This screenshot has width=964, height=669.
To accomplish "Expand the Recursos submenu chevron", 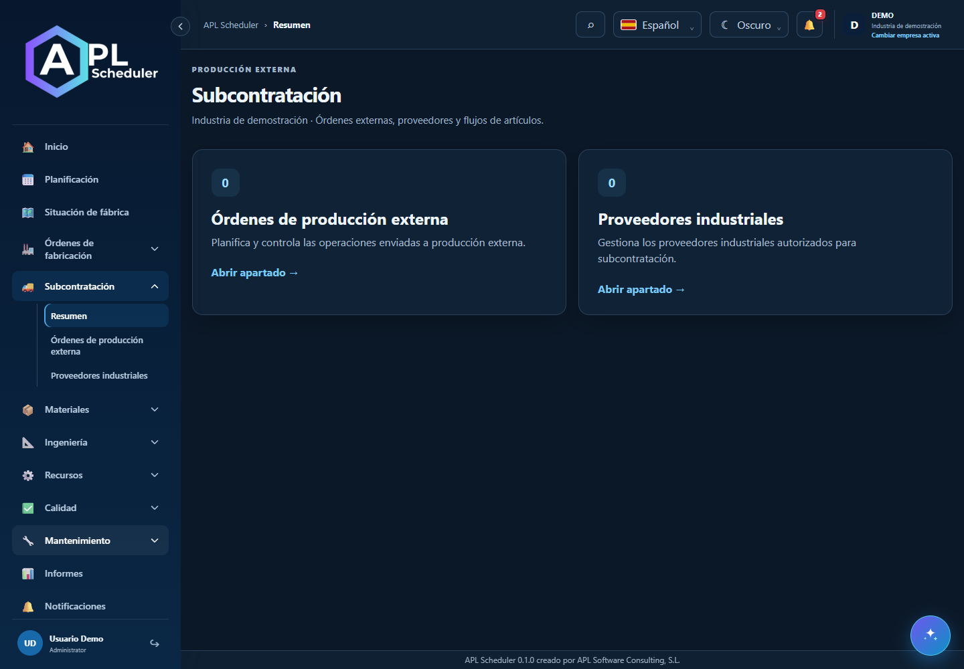I will click(x=155, y=475).
